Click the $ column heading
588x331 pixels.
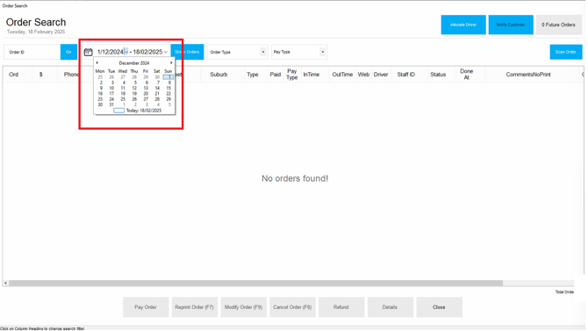click(41, 75)
